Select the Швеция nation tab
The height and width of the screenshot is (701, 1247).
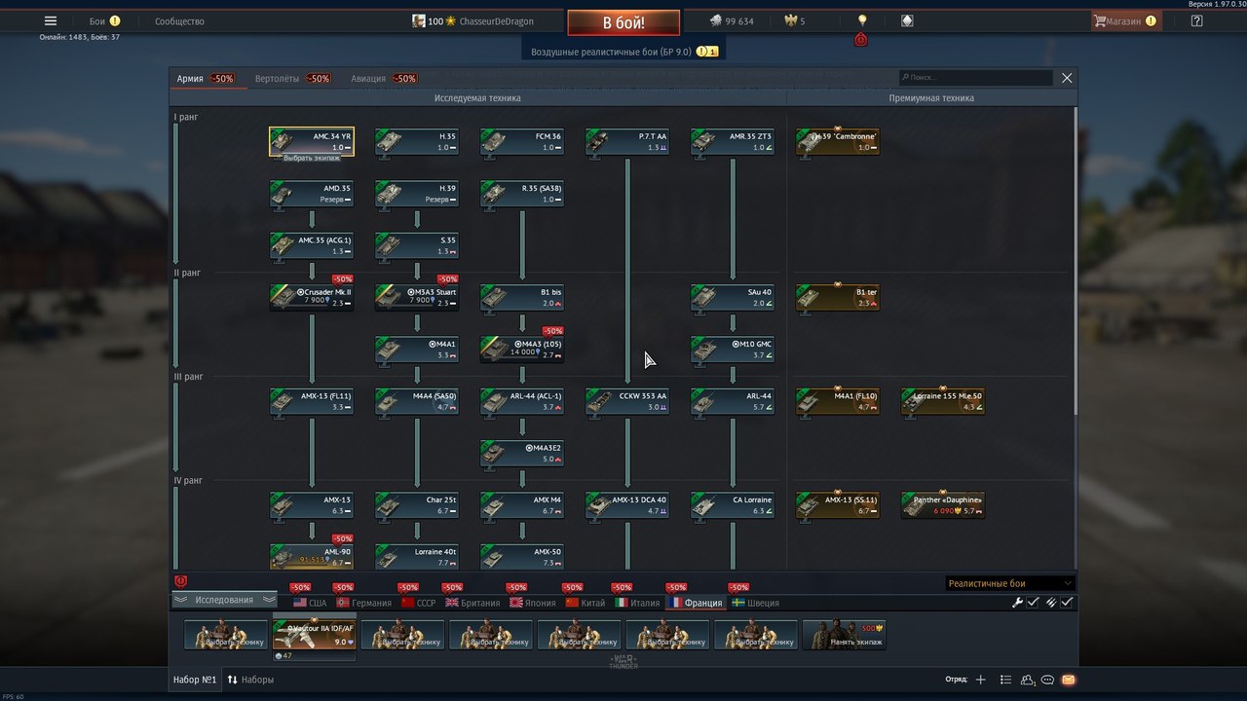(x=755, y=603)
